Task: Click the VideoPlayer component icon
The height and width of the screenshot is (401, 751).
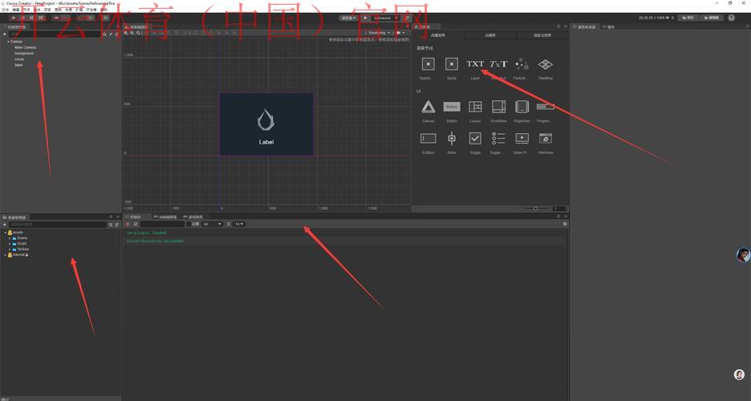Action: coord(522,139)
